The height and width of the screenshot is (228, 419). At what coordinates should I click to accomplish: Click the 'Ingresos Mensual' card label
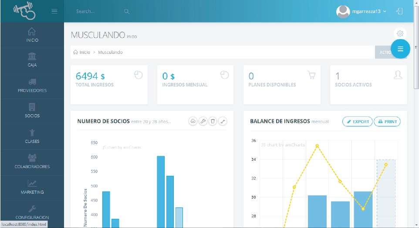pyautogui.click(x=185, y=85)
